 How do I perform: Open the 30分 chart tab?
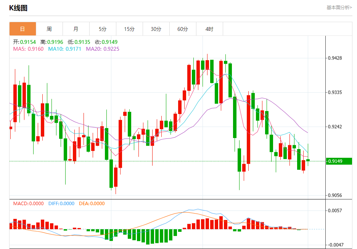click(x=156, y=29)
